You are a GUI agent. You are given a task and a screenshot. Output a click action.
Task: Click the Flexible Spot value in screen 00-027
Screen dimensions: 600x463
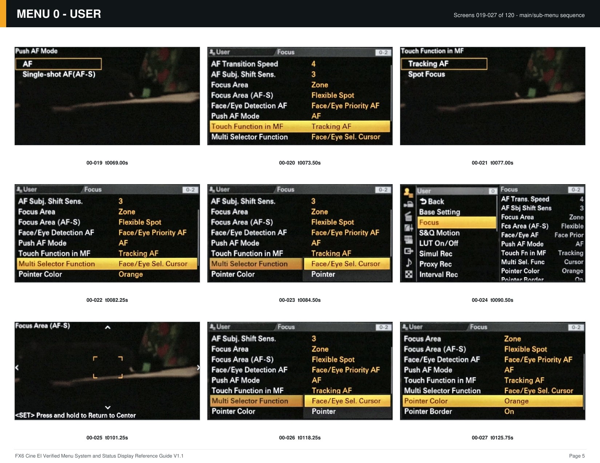pyautogui.click(x=525, y=349)
